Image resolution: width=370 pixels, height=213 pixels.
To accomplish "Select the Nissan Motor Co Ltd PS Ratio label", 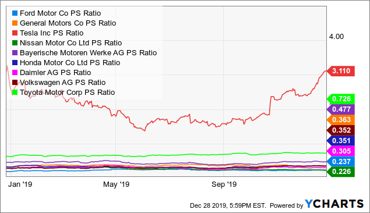I will click(x=71, y=43).
